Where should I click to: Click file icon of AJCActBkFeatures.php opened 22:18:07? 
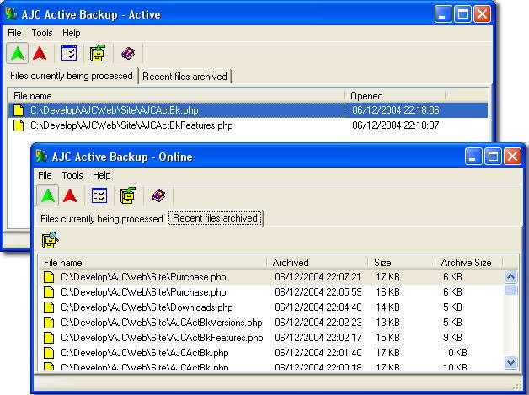pos(19,125)
